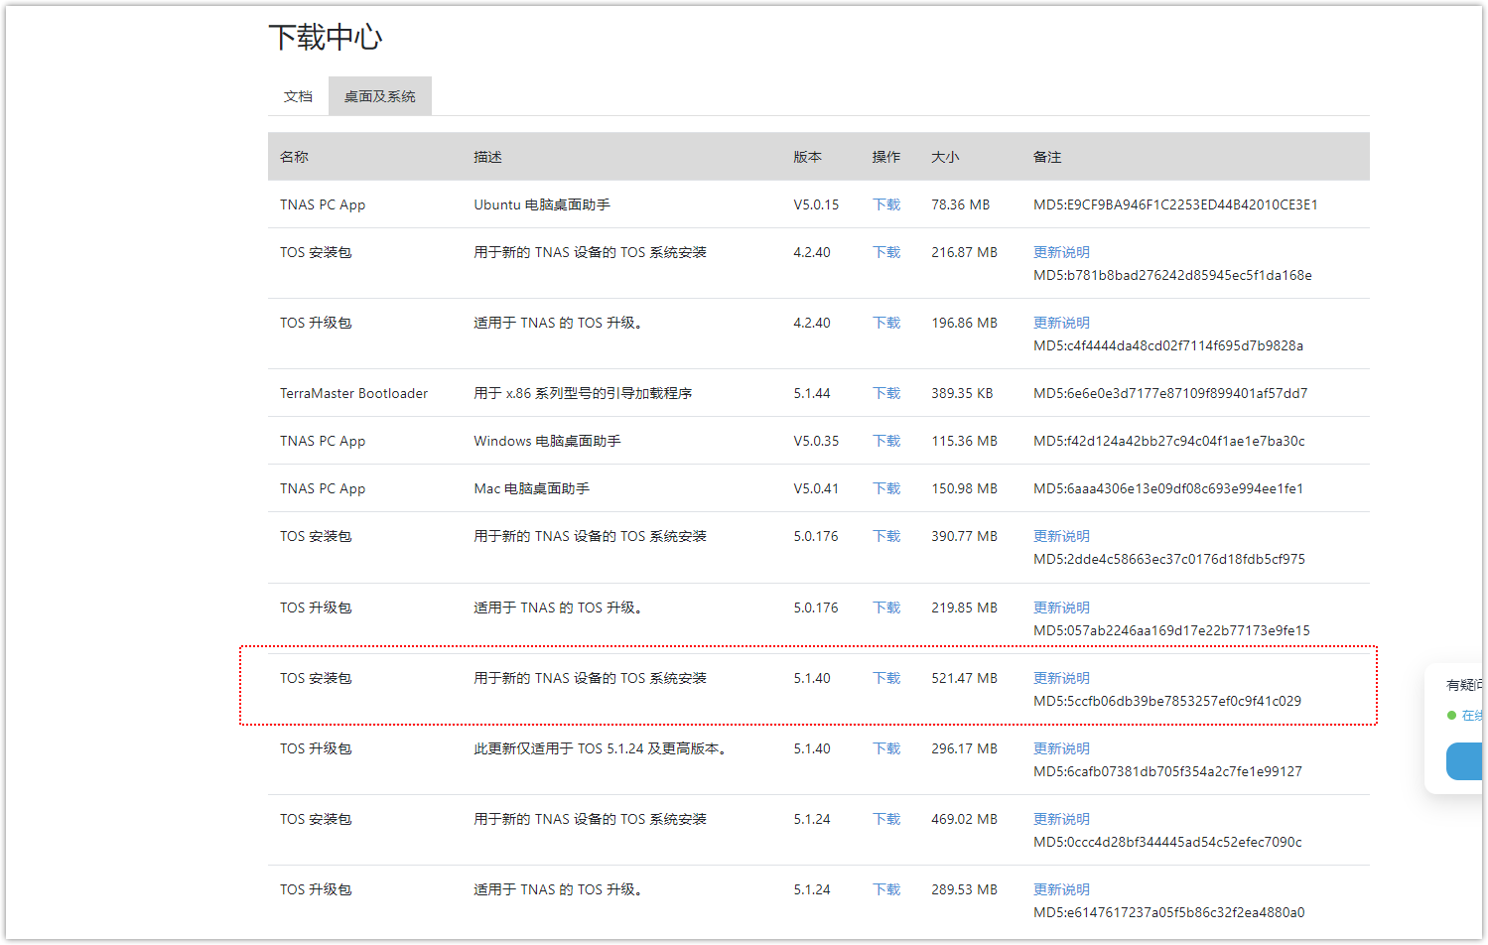
Task: Open 更新说明 for TOS 安装包 5.1.40
Action: (1061, 678)
